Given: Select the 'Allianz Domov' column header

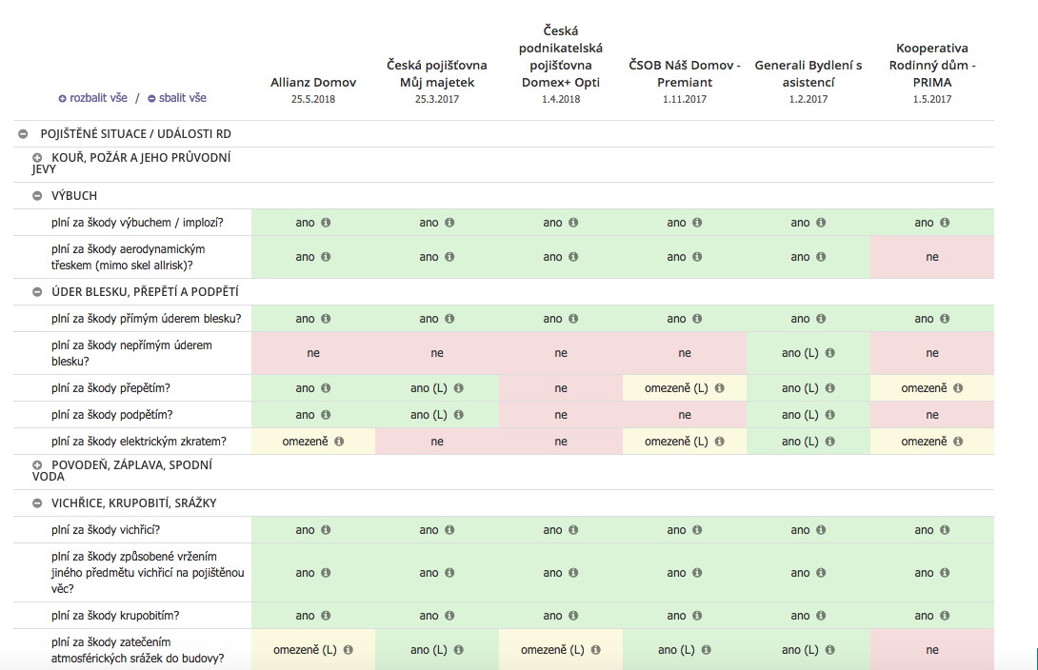Looking at the screenshot, I should (313, 82).
